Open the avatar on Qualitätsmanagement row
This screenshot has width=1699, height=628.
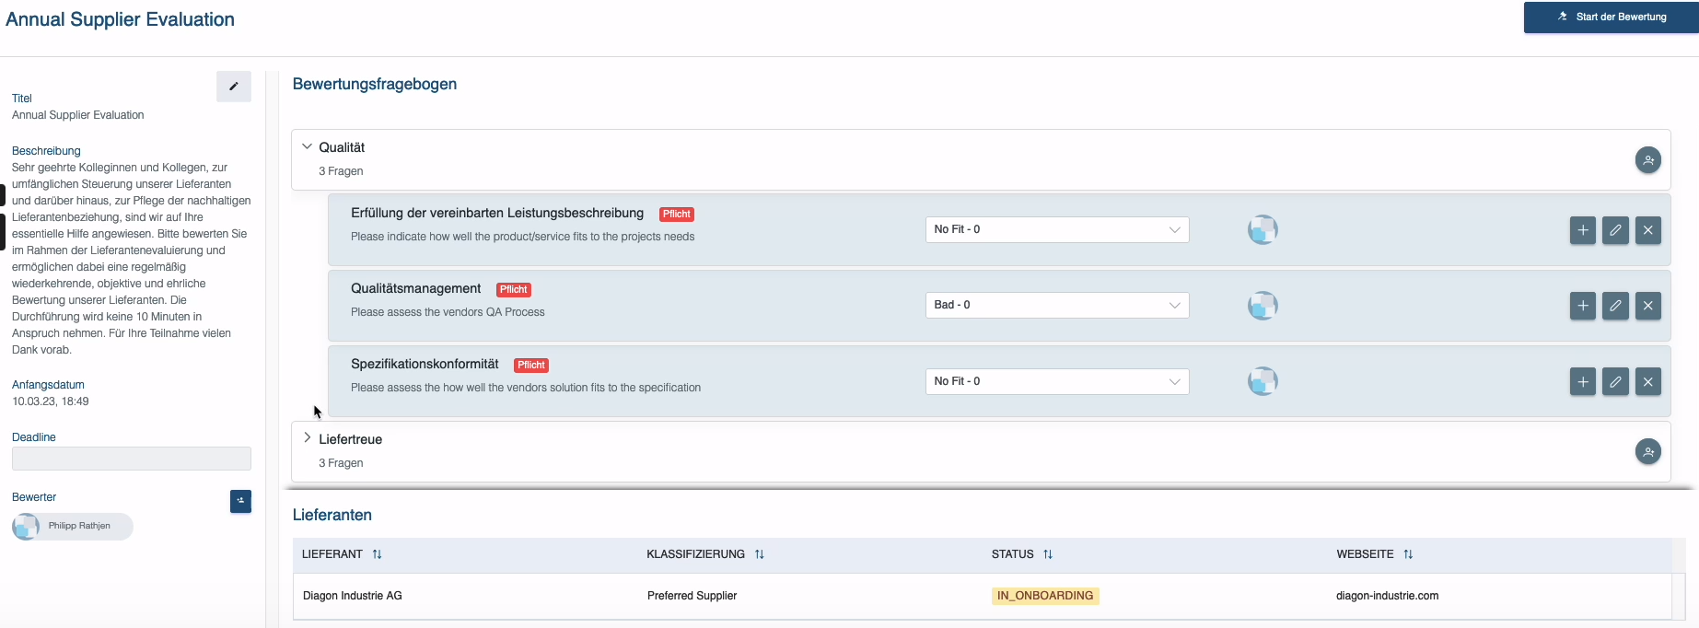(x=1263, y=306)
